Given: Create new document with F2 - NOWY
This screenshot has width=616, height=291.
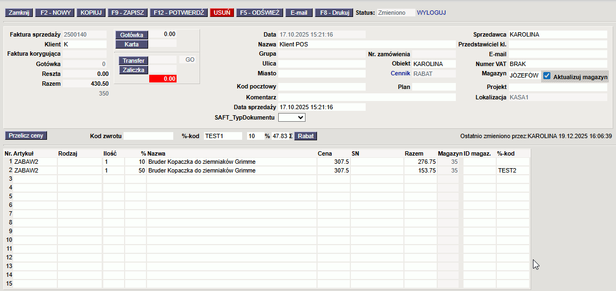Looking at the screenshot, I should [55, 12].
